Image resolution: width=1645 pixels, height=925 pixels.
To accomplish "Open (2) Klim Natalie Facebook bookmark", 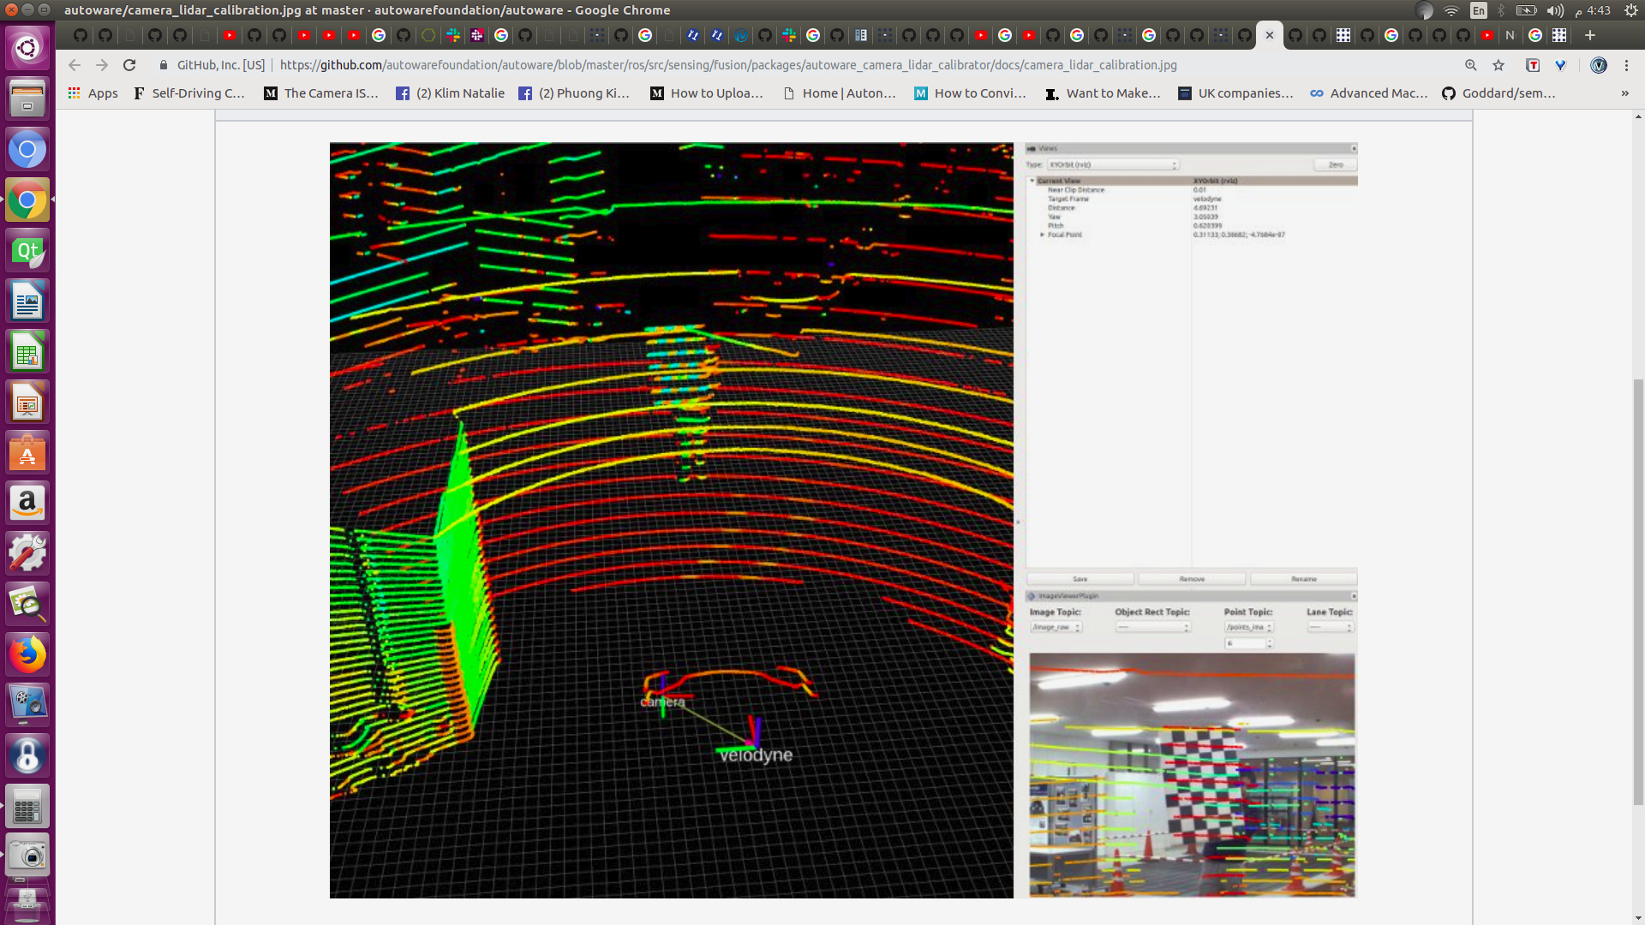I will tap(450, 93).
